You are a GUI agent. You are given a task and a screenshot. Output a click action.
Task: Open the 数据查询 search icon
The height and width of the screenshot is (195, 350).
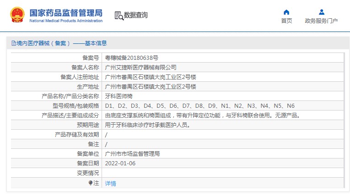coord(119,16)
